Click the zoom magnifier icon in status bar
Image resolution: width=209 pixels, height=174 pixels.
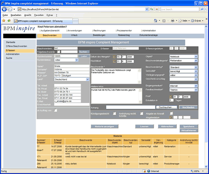192,171
